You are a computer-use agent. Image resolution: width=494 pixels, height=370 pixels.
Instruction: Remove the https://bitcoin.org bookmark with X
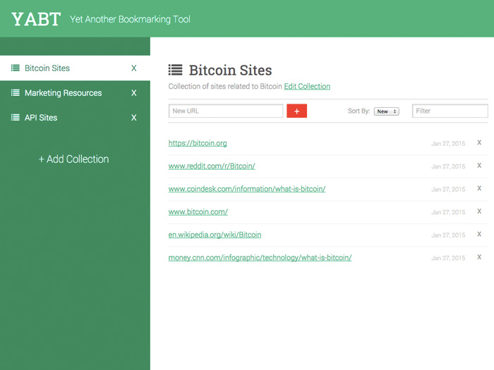tap(479, 142)
